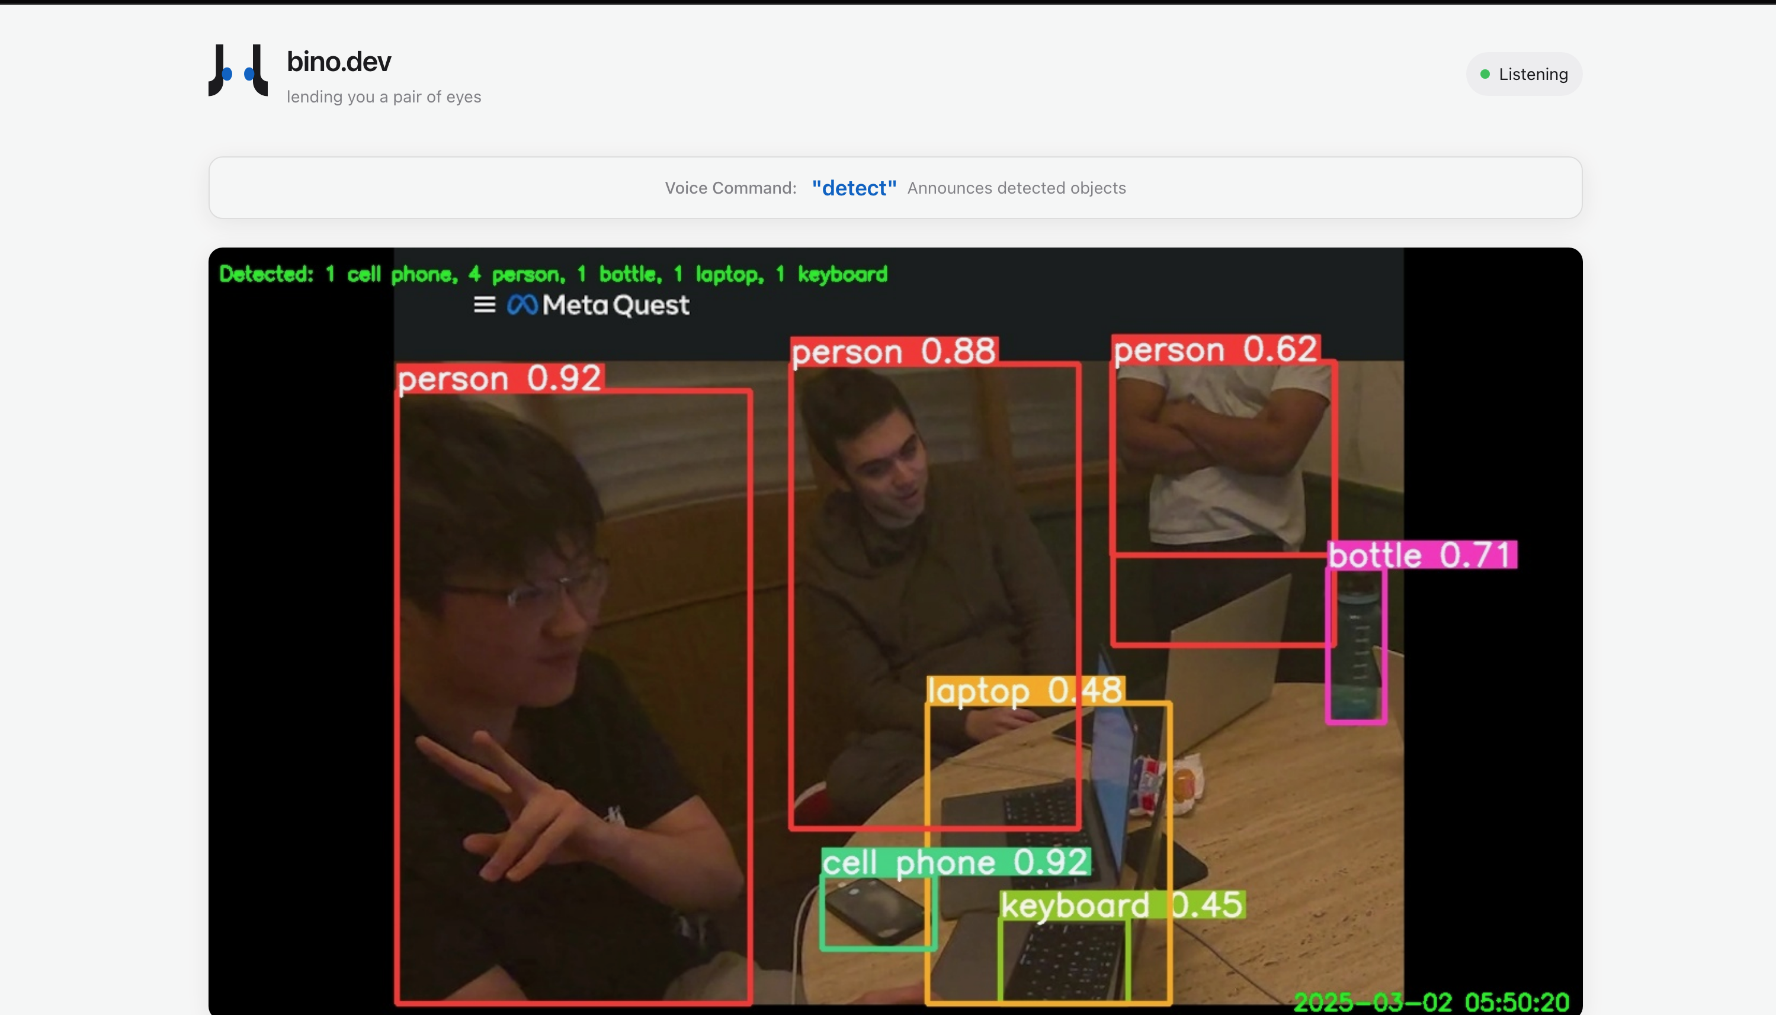This screenshot has height=1015, width=1776.
Task: Toggle the Listening status pill
Action: [x=1524, y=74]
